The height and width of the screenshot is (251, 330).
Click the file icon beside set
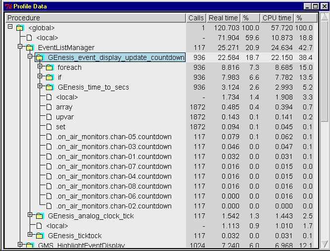coord(49,127)
